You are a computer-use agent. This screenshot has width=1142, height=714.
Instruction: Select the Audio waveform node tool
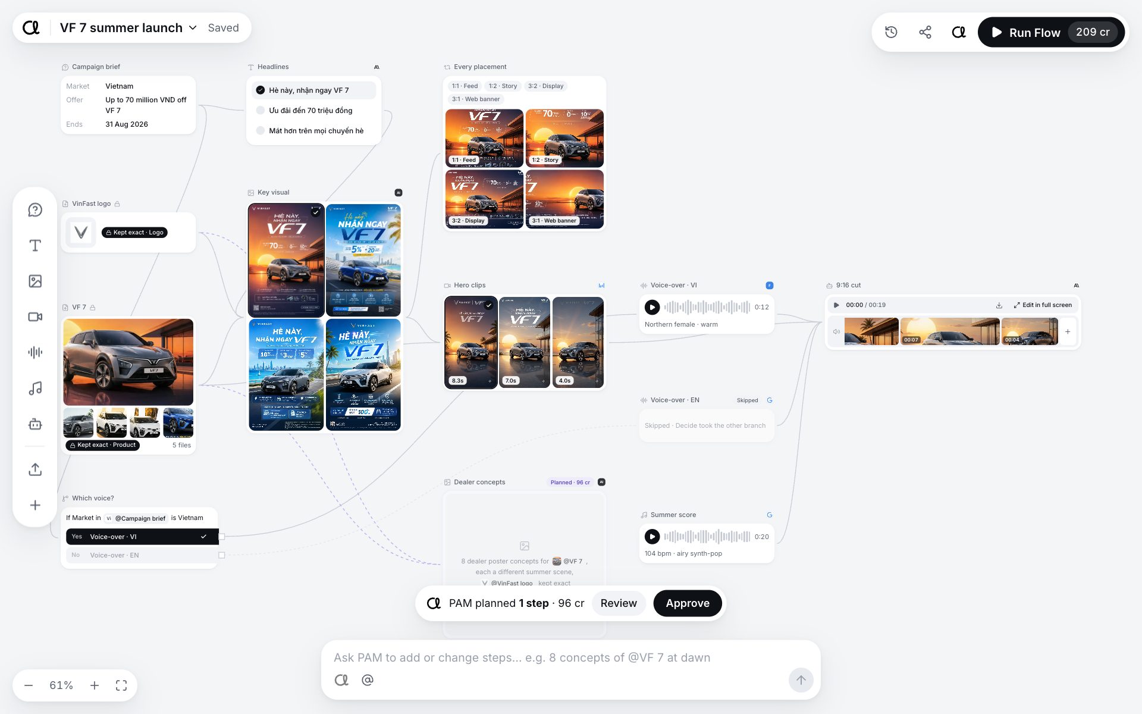click(x=35, y=352)
